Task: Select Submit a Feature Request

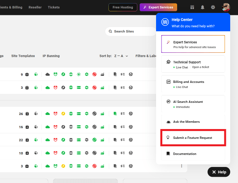Action: click(x=193, y=138)
